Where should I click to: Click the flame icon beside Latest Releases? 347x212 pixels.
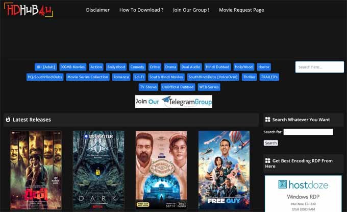[8, 120]
